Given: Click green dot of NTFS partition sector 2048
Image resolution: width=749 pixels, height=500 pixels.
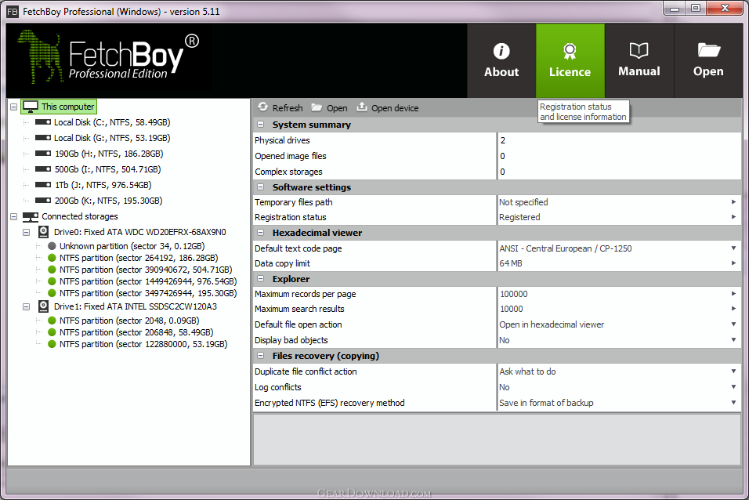Looking at the screenshot, I should [52, 321].
